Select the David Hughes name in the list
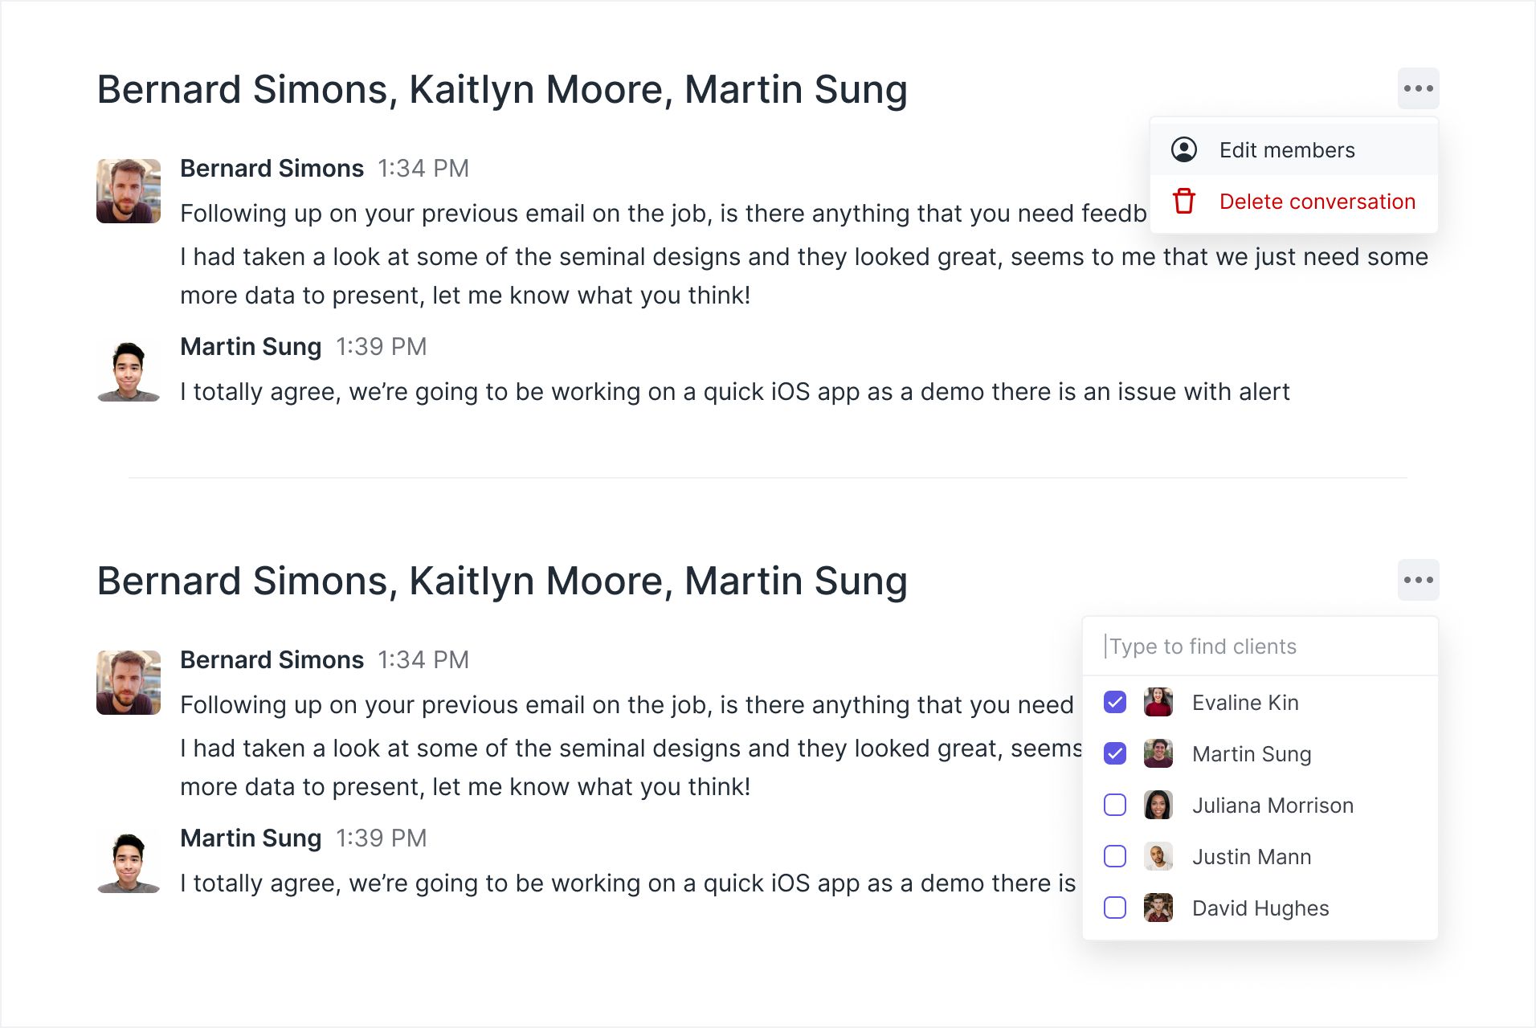The height and width of the screenshot is (1028, 1536). tap(1260, 908)
